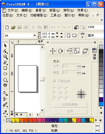105x134 pixels.
Task: Open the Skew transform page
Action: click(85, 51)
